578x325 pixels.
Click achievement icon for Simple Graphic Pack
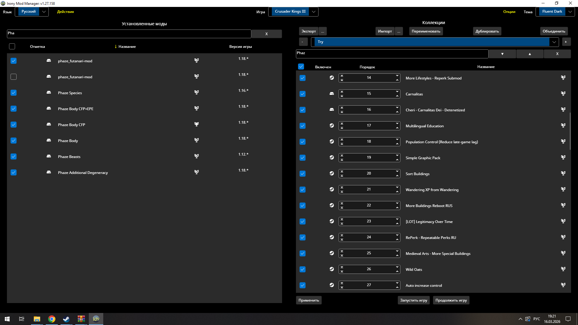point(563,157)
